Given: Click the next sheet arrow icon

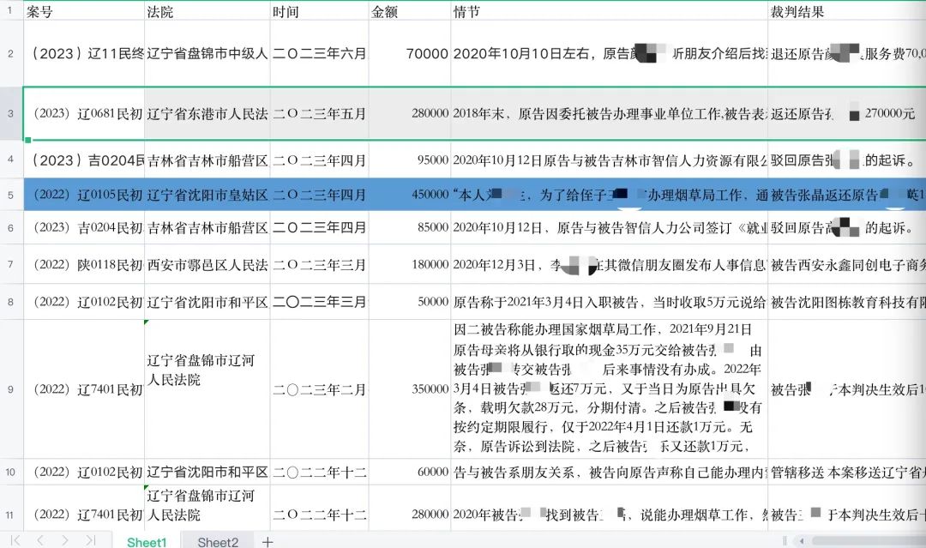Looking at the screenshot, I should 65,541.
